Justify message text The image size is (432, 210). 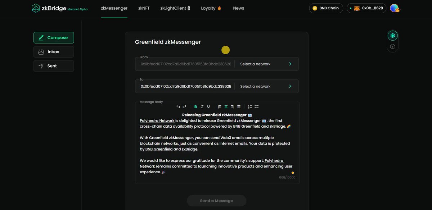(239, 107)
